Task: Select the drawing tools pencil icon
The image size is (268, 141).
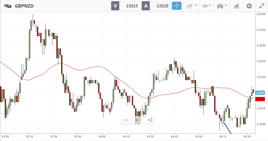Action: coord(236,6)
